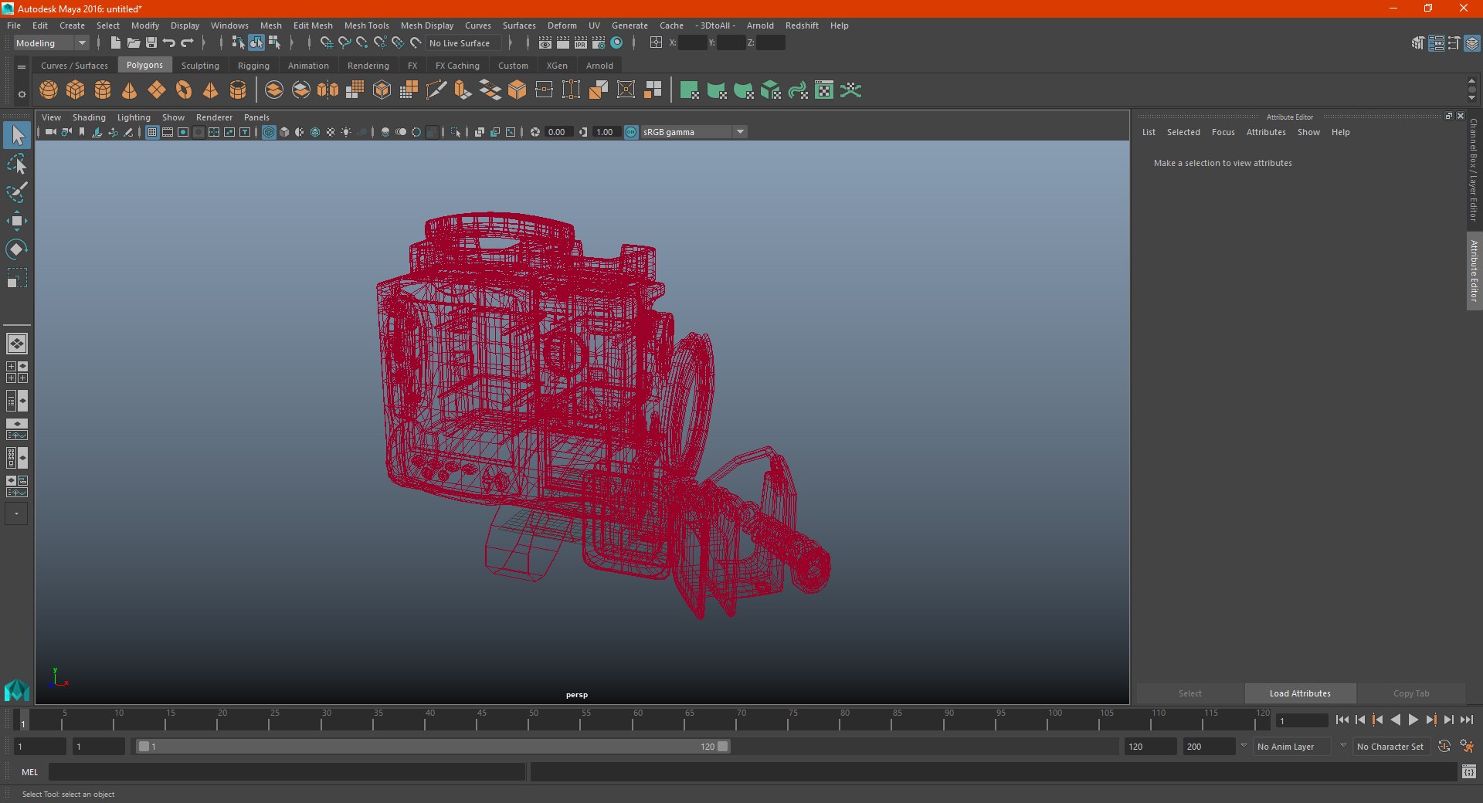Open the Script Editor icon

(x=1468, y=771)
